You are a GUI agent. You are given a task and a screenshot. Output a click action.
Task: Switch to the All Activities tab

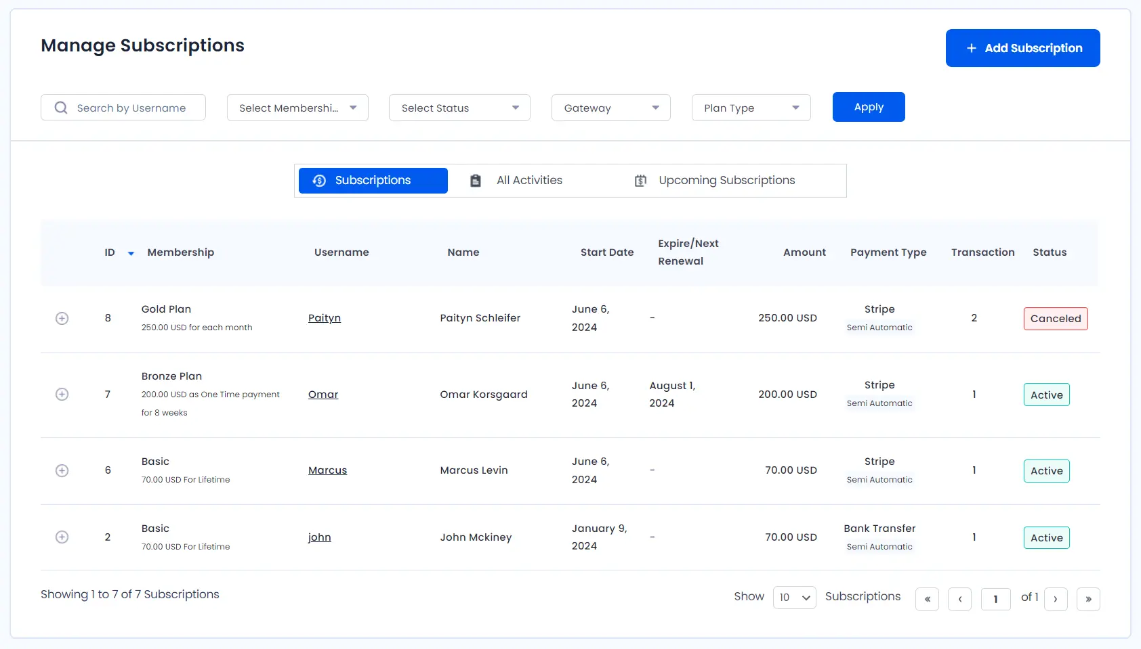click(x=516, y=181)
